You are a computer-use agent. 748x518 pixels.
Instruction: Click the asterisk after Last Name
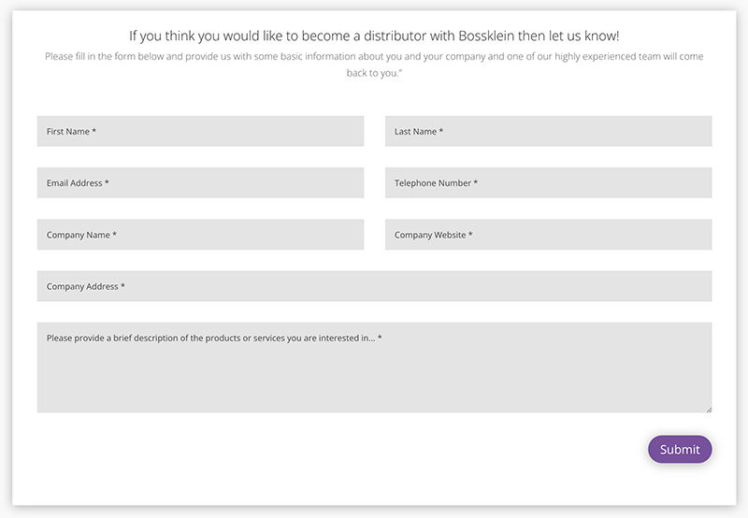point(440,130)
